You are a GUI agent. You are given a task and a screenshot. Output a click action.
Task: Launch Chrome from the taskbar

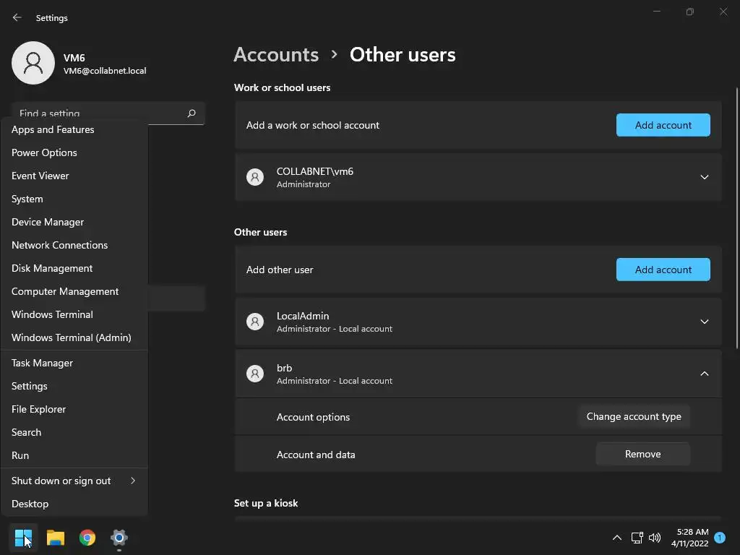[87, 538]
